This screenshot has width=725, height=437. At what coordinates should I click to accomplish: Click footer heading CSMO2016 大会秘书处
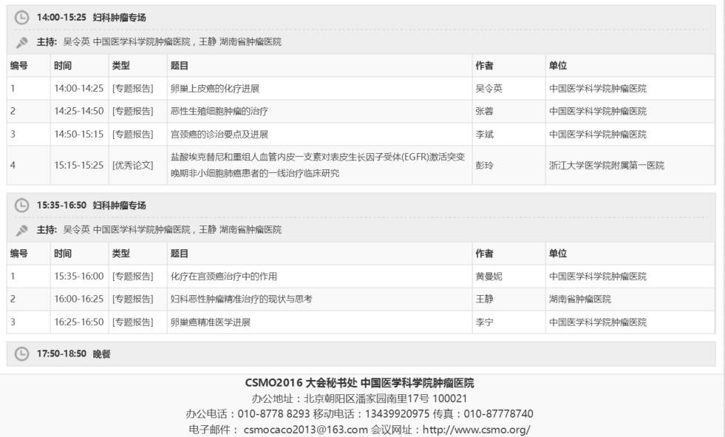tap(301, 383)
